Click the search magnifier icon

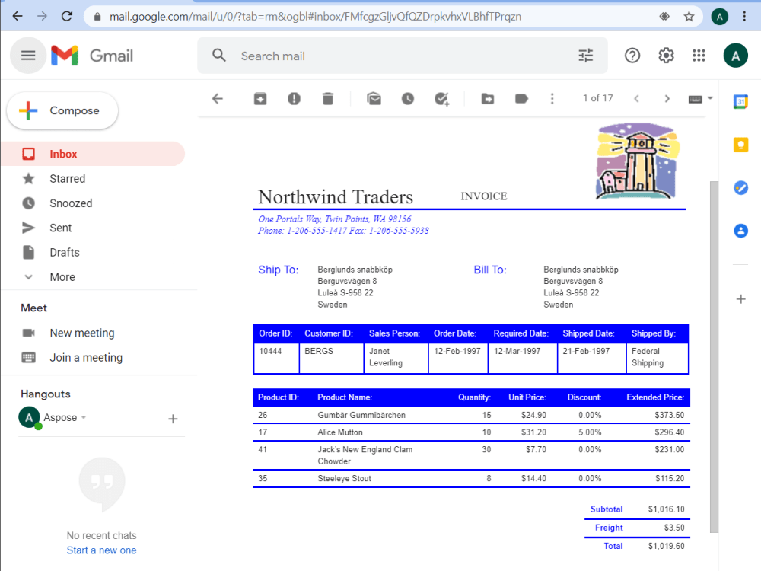pos(219,56)
